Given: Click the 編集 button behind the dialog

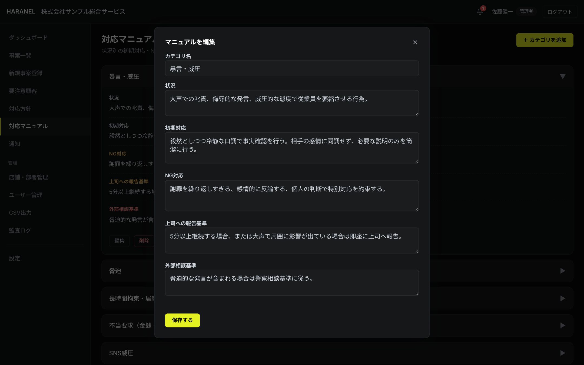Looking at the screenshot, I should point(119,241).
